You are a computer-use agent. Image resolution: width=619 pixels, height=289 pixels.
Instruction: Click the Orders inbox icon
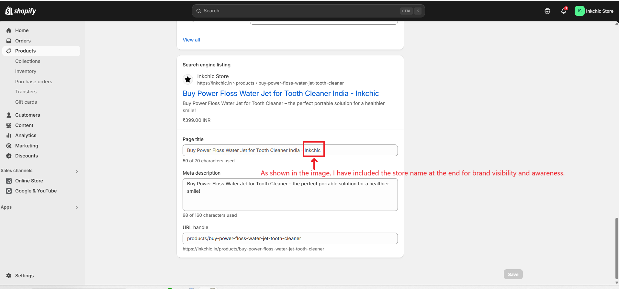[9, 41]
